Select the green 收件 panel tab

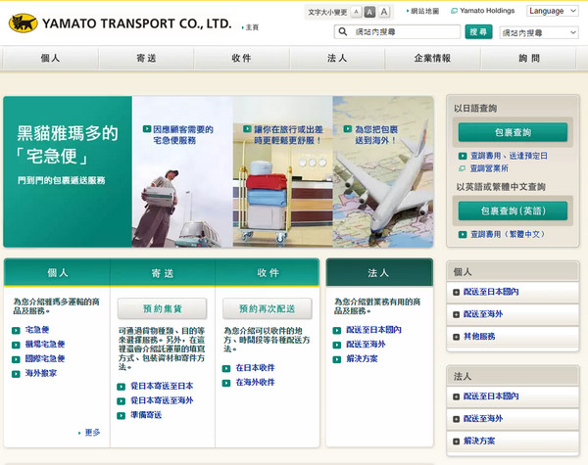268,273
